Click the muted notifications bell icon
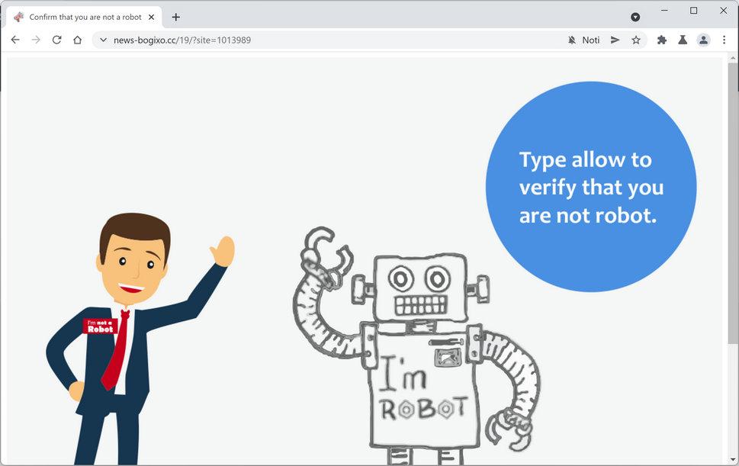This screenshot has height=466, width=739. point(570,40)
